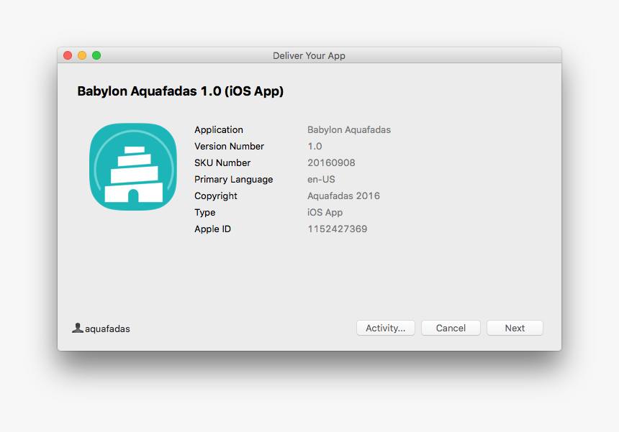Cancel the app delivery
This screenshot has height=432, width=619.
point(451,328)
